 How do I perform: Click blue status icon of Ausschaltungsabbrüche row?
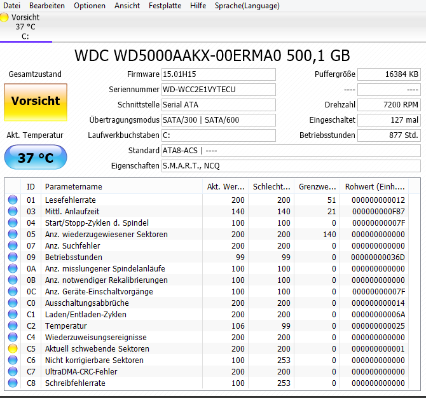click(13, 303)
